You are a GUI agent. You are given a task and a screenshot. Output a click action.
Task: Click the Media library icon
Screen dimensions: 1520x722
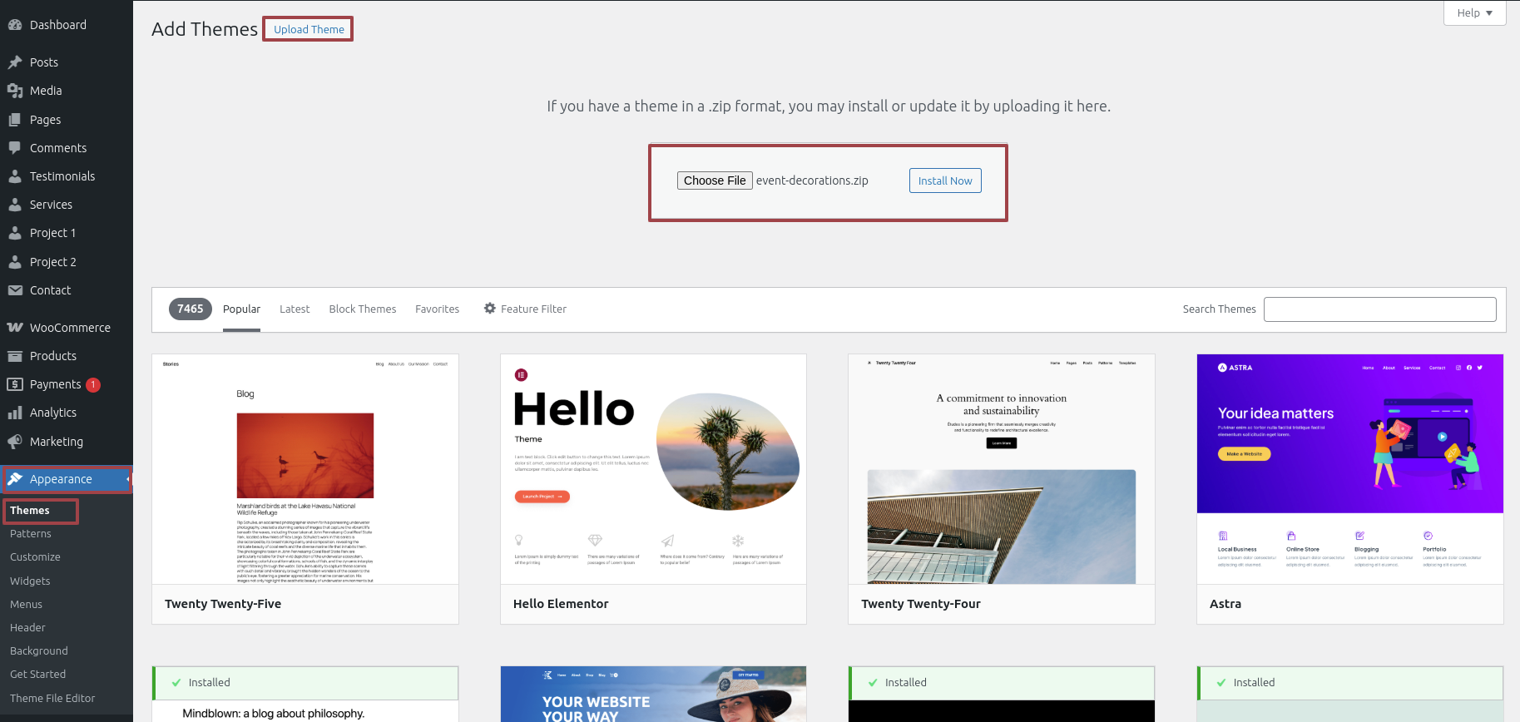click(x=15, y=91)
